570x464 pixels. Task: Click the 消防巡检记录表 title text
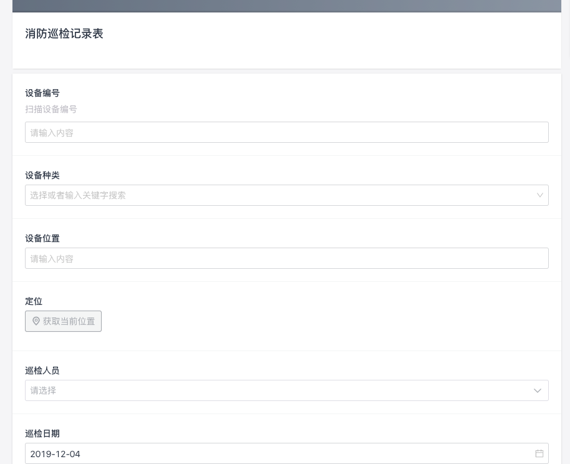(64, 34)
